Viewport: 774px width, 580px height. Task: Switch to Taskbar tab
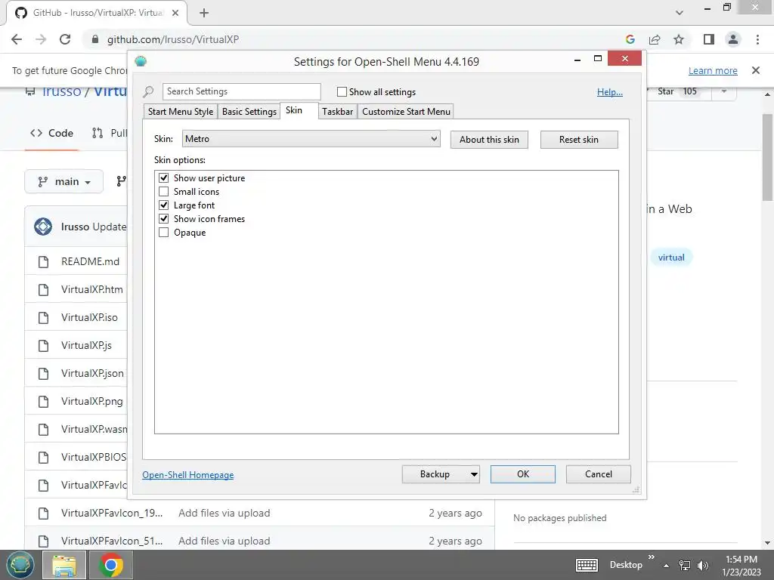[338, 112]
